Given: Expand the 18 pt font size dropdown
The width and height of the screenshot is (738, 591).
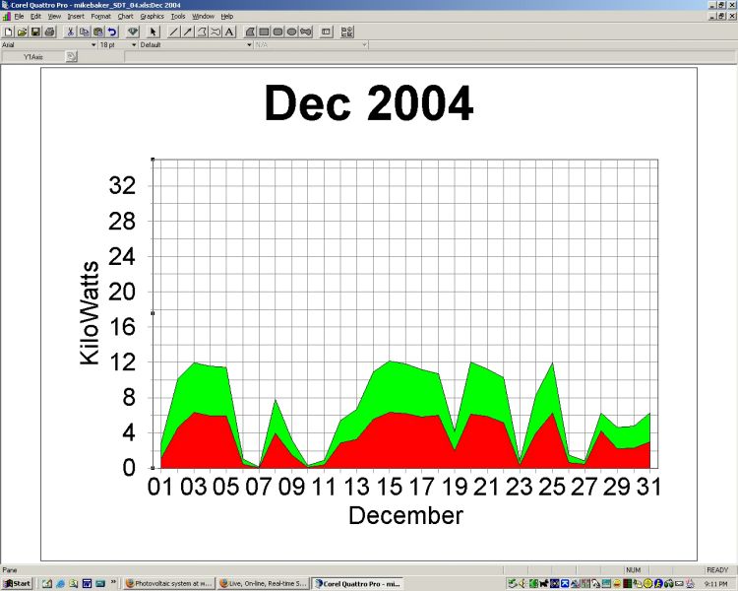Looking at the screenshot, I should pyautogui.click(x=133, y=44).
